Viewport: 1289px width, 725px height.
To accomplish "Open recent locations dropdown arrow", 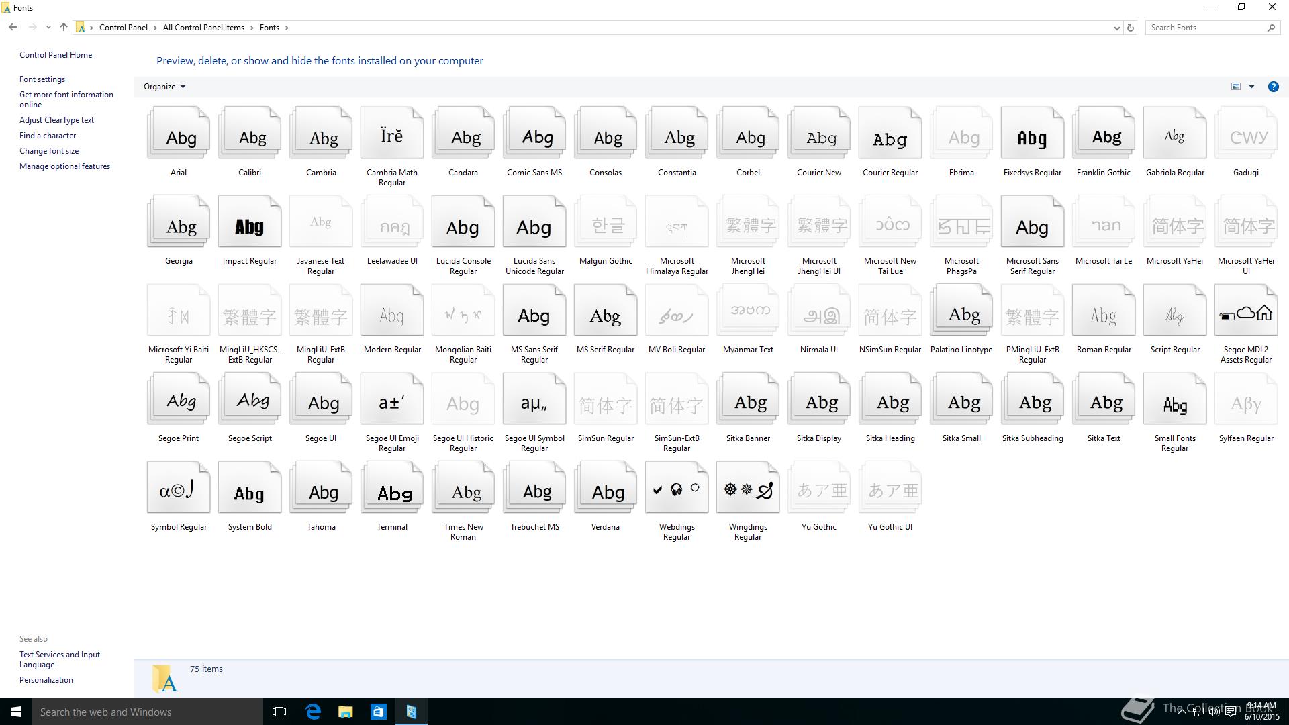I will [x=48, y=28].
